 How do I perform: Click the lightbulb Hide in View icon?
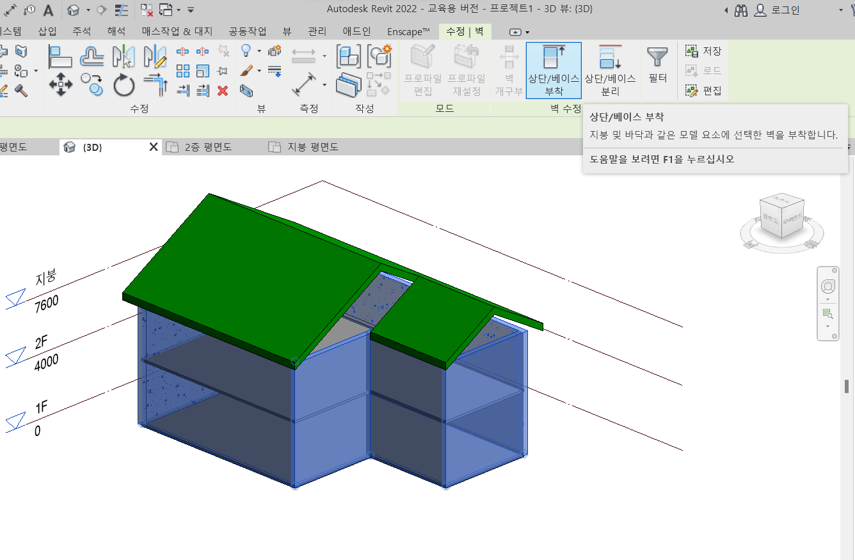point(246,51)
